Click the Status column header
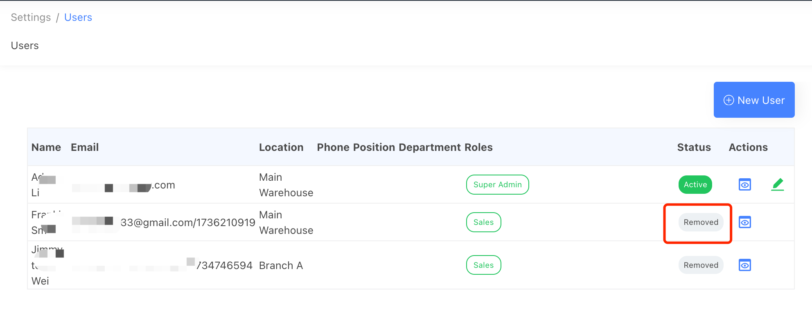Viewport: 812px width, 332px height. [x=694, y=148]
